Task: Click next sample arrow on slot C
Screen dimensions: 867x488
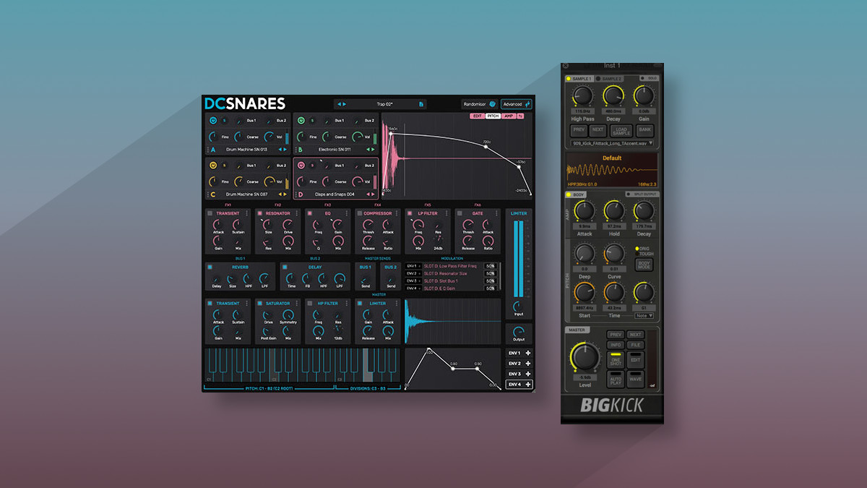Action: [x=287, y=194]
